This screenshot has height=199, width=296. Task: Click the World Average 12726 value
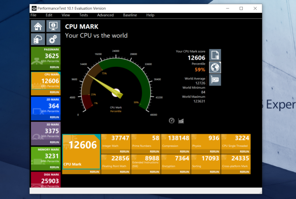[x=200, y=83]
